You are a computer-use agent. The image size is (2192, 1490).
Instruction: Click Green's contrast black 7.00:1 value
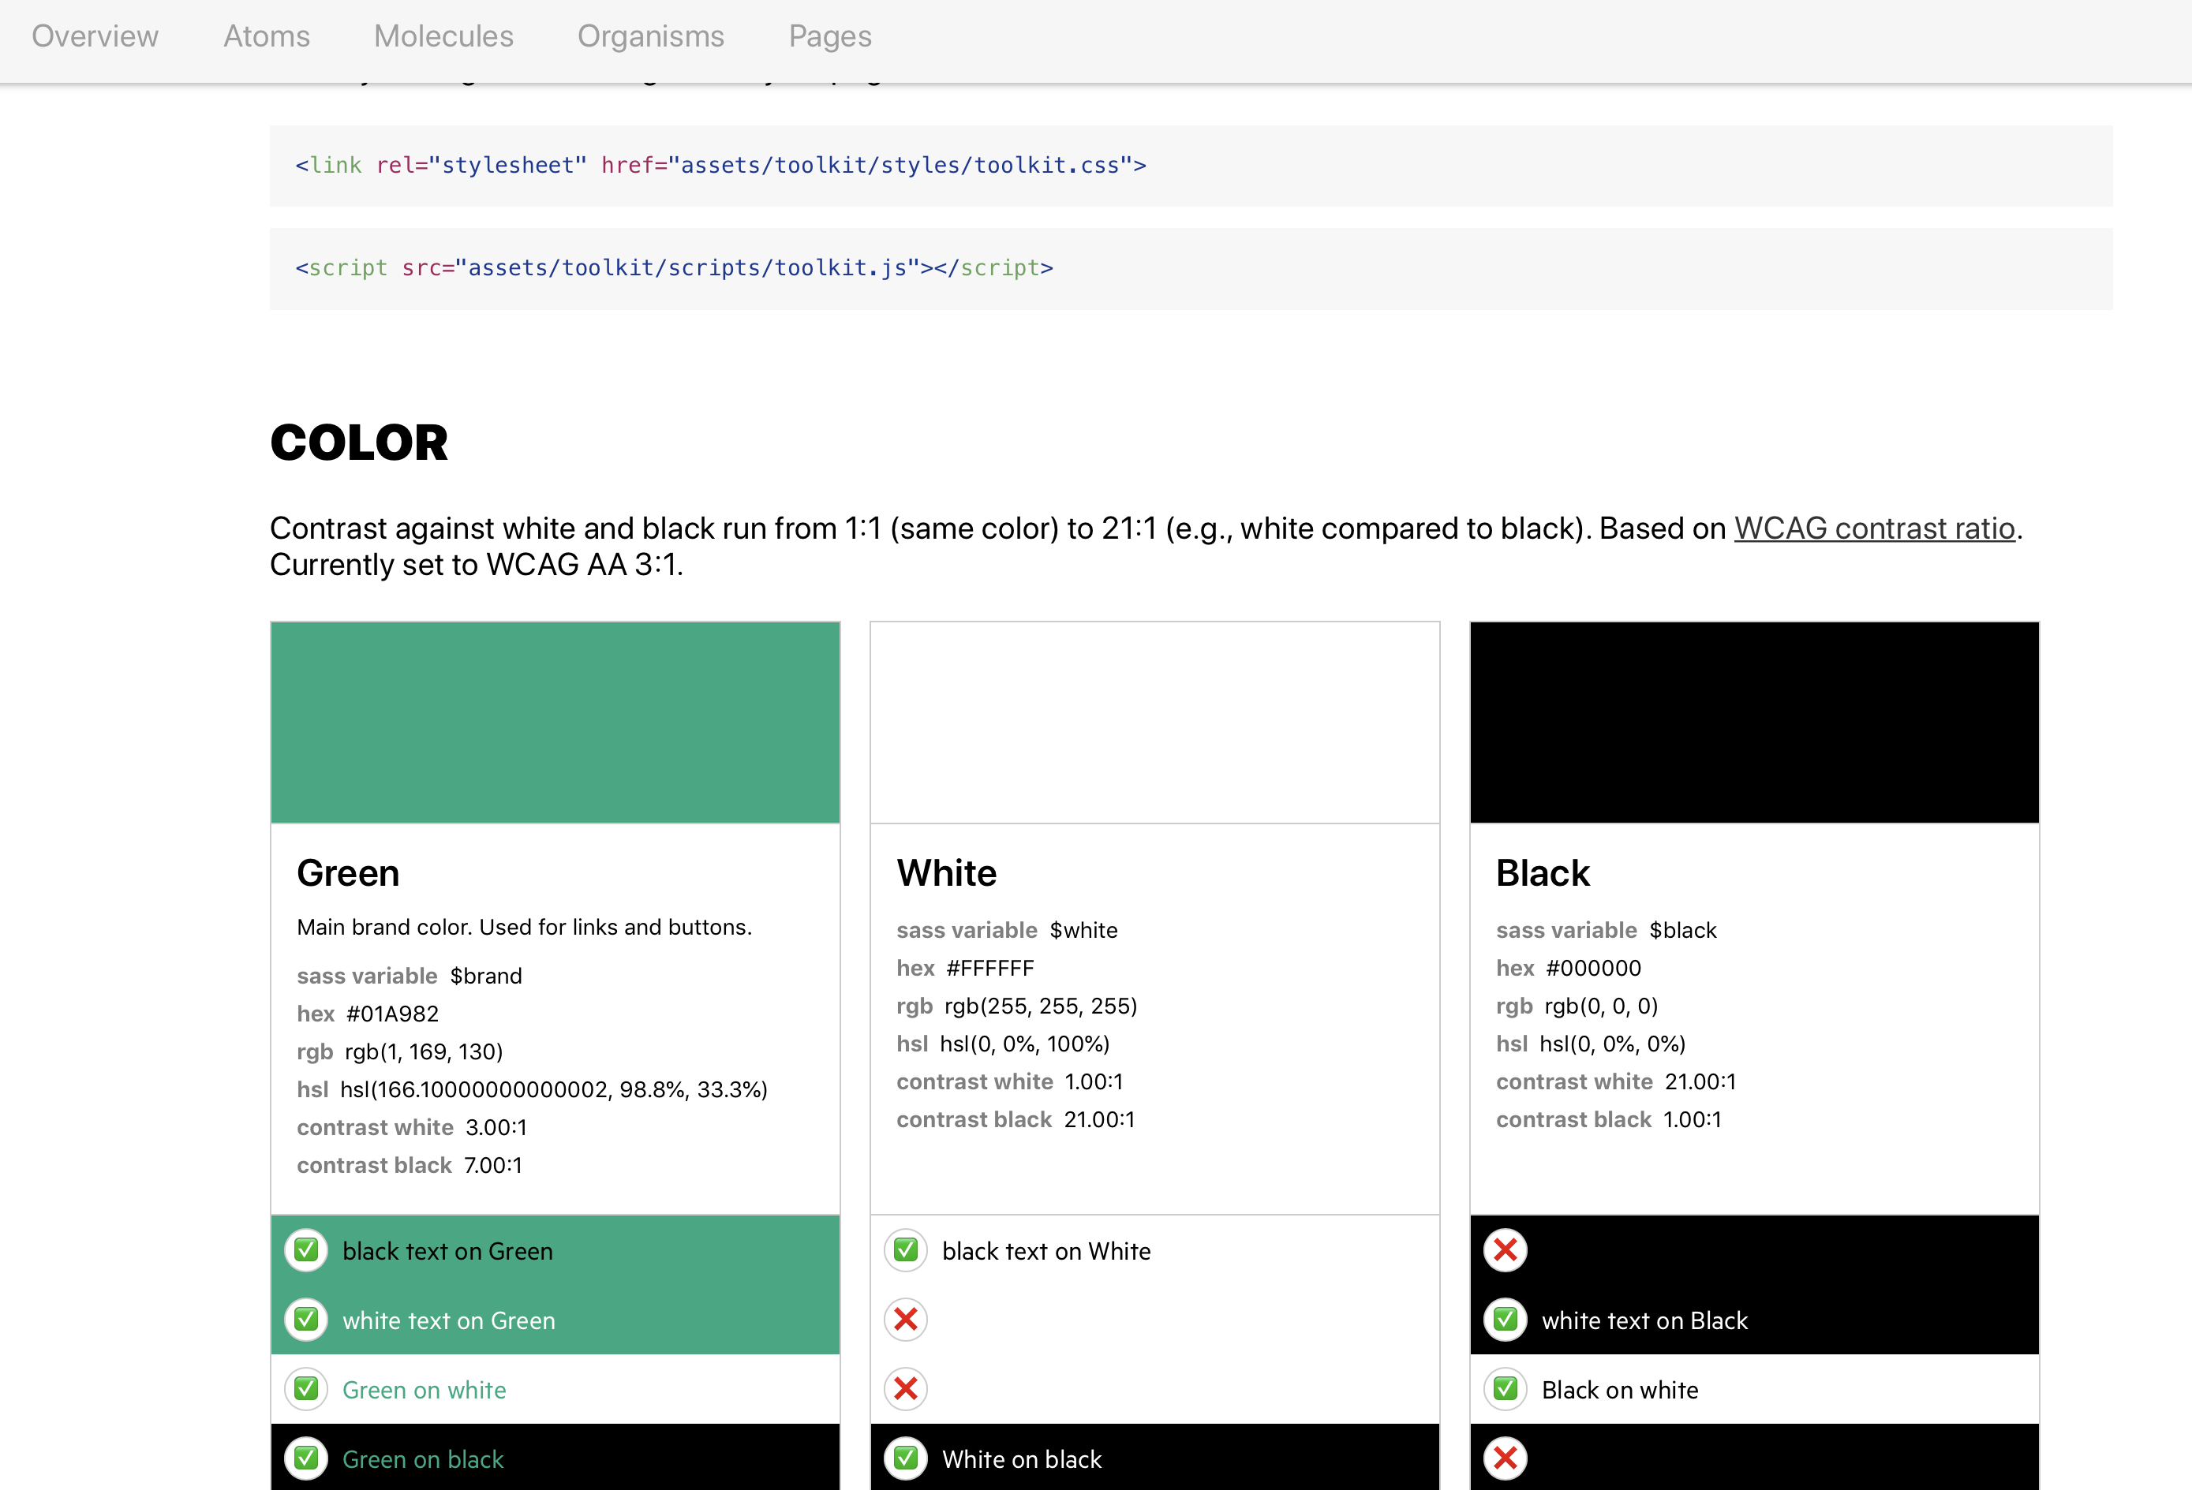coord(492,1165)
